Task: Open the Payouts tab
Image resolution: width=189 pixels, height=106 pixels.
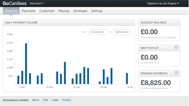Action: (x=64, y=11)
